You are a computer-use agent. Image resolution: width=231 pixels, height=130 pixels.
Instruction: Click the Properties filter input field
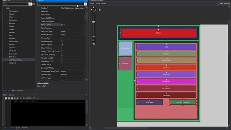(x=60, y=4)
